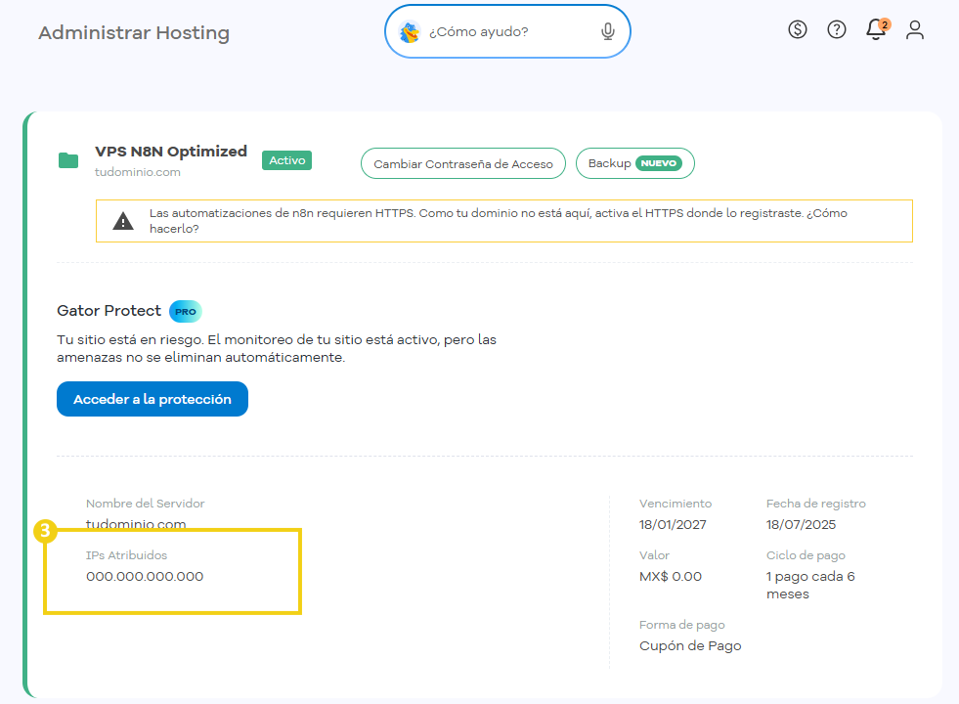
Task: Click the 'Forma de pago' label
Action: coord(682,625)
